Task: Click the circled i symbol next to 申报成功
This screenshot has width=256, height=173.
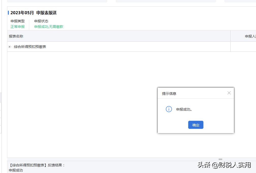Action: coord(169,109)
